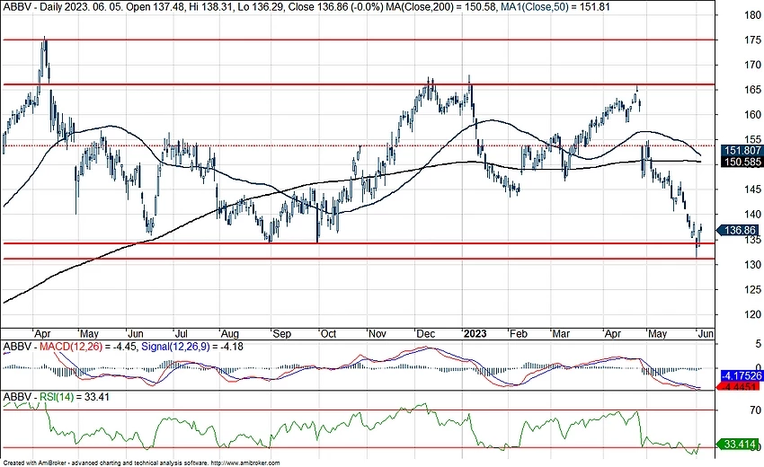The width and height of the screenshot is (764, 467).
Task: Select the green 33.414 RSI value tag
Action: click(739, 445)
